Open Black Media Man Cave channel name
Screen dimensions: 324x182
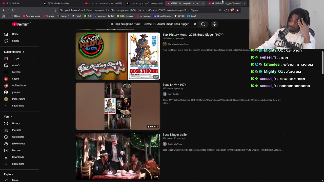178,44
